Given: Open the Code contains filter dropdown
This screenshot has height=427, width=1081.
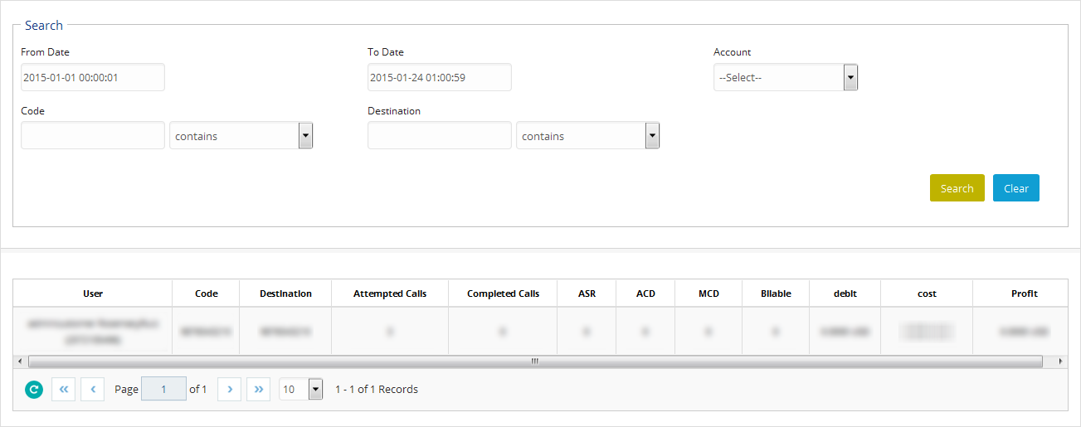Looking at the screenshot, I should (x=241, y=136).
